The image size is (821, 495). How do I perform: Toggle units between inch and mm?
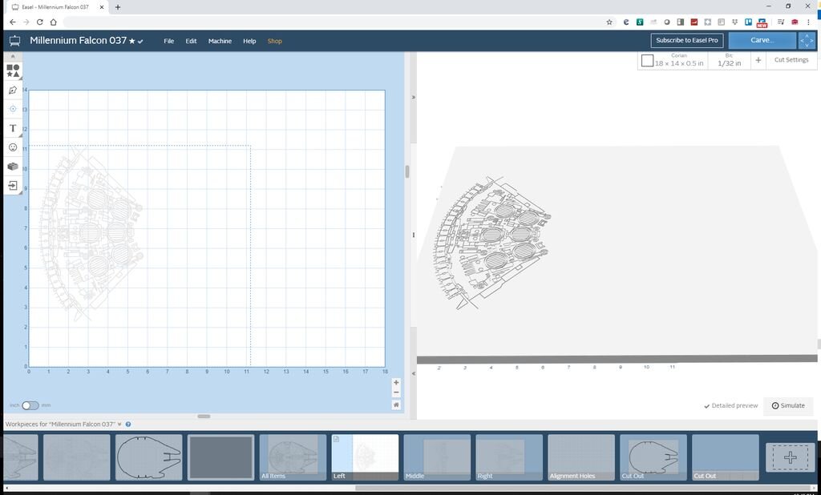[30, 405]
